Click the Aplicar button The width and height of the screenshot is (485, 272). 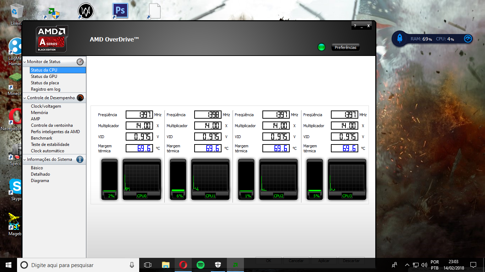click(x=324, y=261)
